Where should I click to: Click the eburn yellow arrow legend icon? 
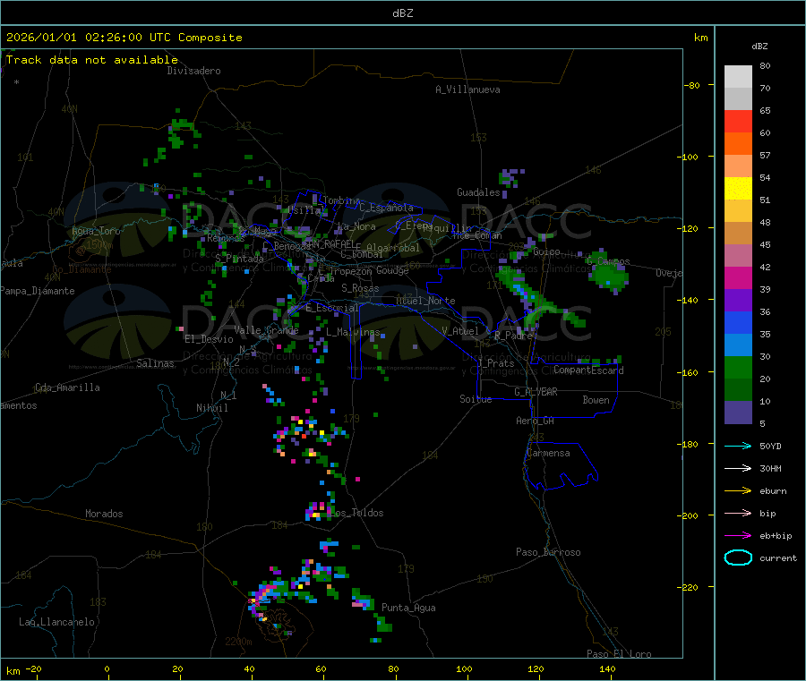point(738,490)
